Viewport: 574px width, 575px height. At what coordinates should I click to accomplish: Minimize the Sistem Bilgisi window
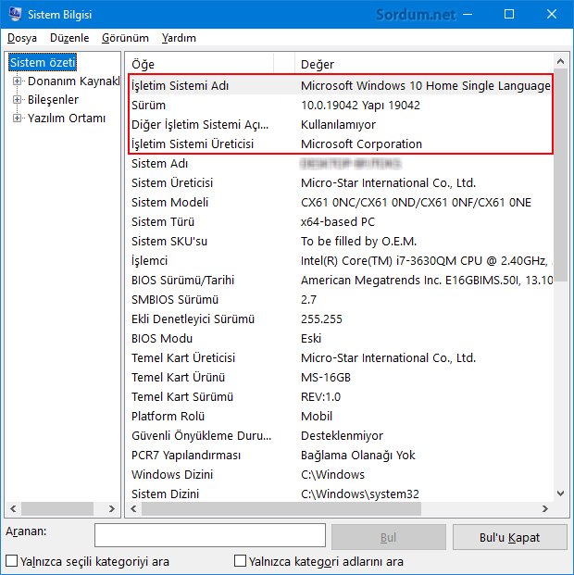point(468,14)
